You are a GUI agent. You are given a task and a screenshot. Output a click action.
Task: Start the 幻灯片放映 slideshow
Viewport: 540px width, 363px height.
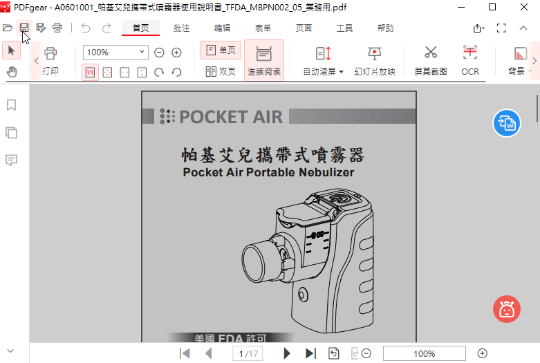375,61
